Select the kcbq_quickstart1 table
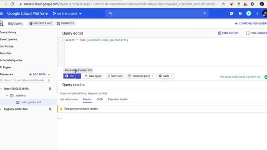This screenshot has width=267, height=150. 31,102
